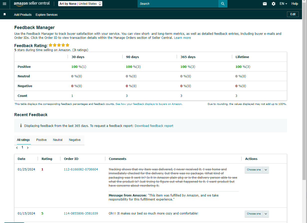The width and height of the screenshot is (307, 223).
Task: Go to the next feedback page arrow
Action: click(x=28, y=148)
